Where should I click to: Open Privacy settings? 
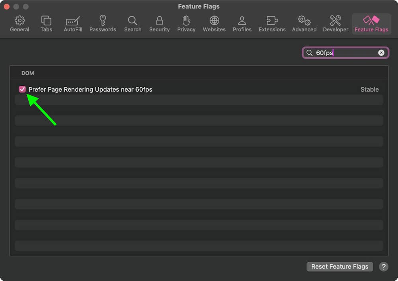[x=186, y=23]
